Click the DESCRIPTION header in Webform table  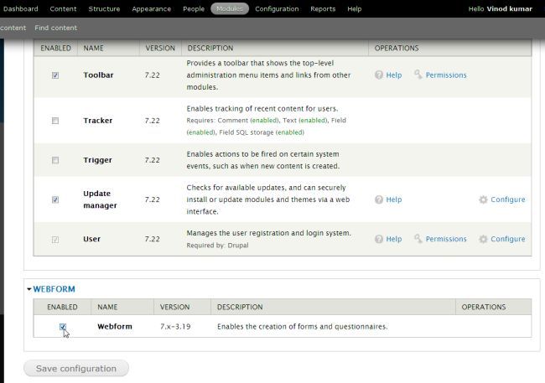coord(240,308)
